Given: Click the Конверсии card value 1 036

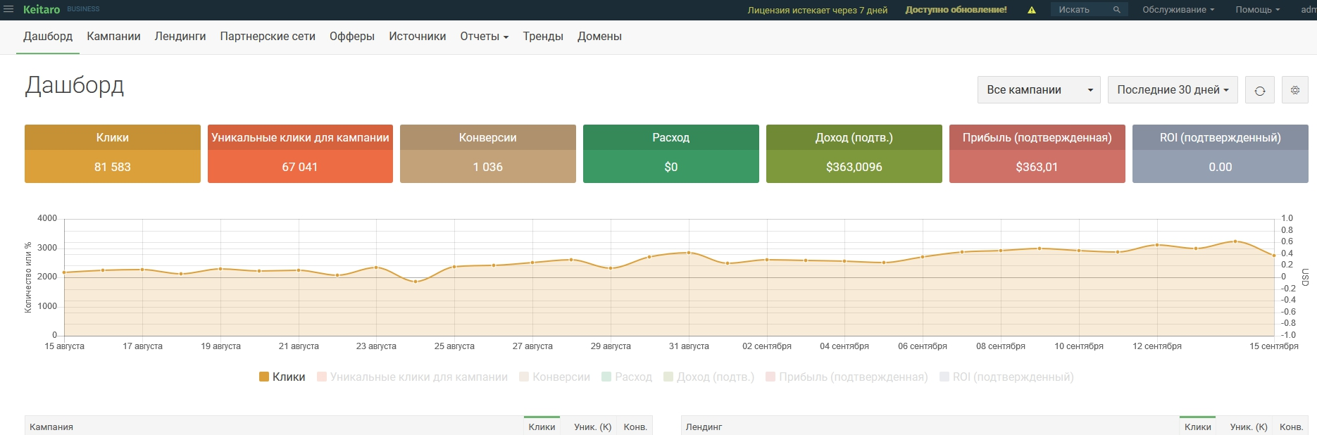Looking at the screenshot, I should (x=488, y=167).
